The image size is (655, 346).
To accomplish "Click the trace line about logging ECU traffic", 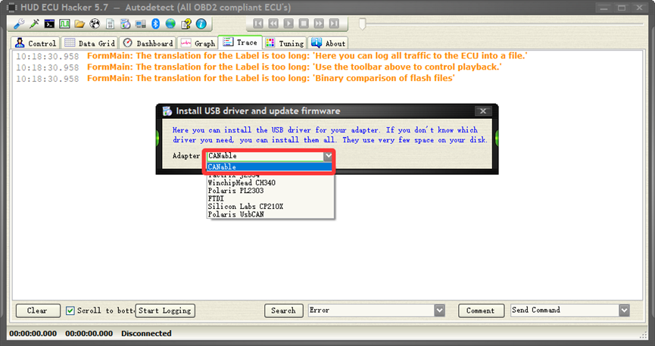I will coord(307,56).
